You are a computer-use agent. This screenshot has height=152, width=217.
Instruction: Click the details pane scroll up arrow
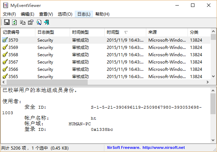(214, 90)
